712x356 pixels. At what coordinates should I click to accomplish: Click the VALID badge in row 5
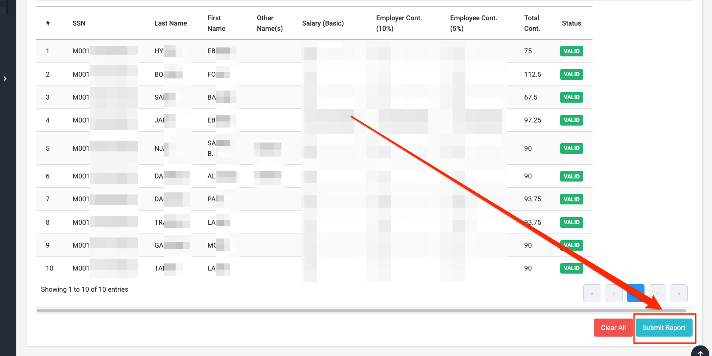571,148
